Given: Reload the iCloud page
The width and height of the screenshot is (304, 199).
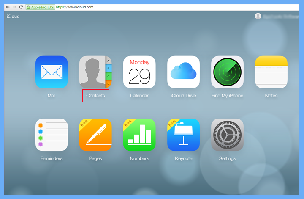Looking at the screenshot, I should click(x=21, y=7).
